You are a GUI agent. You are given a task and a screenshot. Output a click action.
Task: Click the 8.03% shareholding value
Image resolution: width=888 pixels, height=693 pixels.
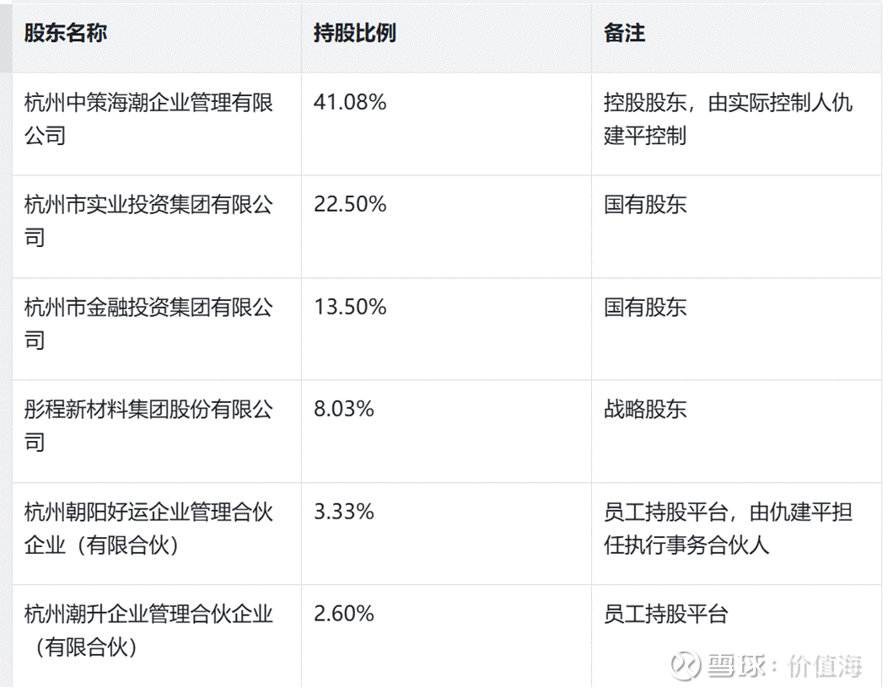tap(343, 410)
